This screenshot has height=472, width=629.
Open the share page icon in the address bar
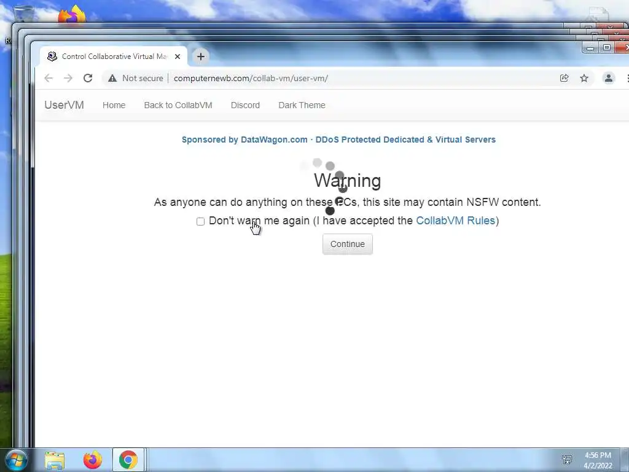pos(564,78)
